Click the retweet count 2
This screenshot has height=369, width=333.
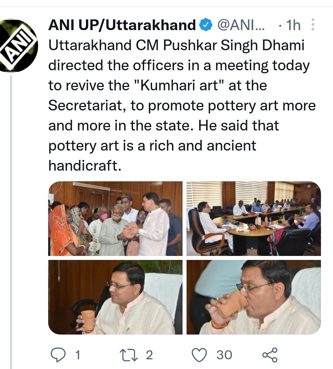click(x=149, y=355)
